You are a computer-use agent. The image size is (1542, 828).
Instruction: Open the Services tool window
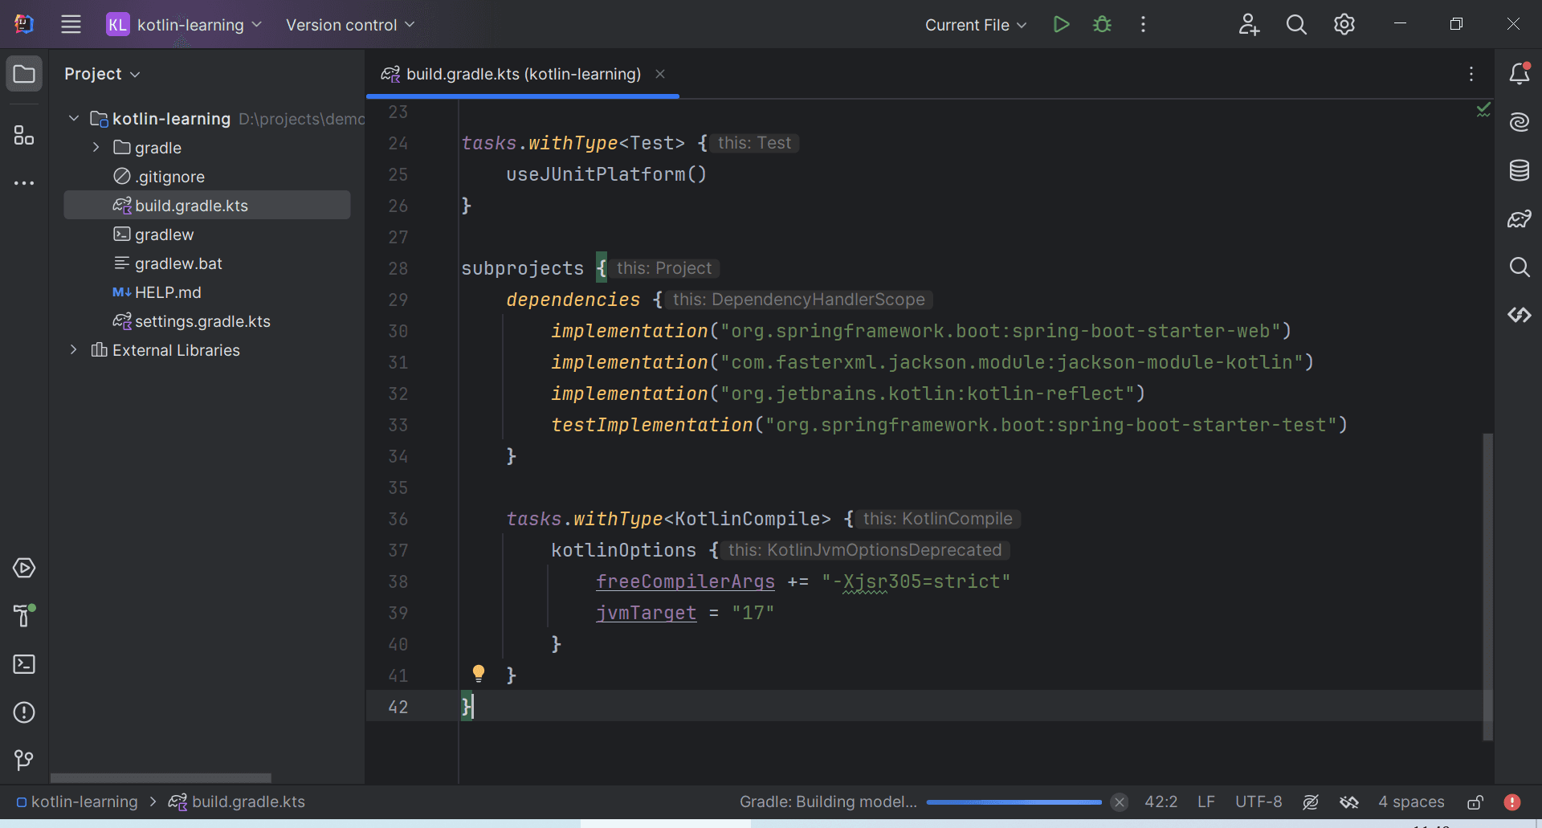coord(24,568)
